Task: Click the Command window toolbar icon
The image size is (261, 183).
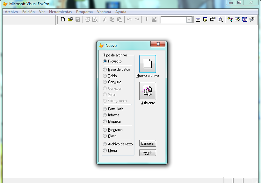Action: [x=198, y=20]
